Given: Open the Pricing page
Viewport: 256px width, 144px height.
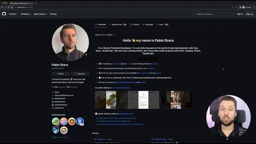Looking at the screenshot, I should point(53,14).
